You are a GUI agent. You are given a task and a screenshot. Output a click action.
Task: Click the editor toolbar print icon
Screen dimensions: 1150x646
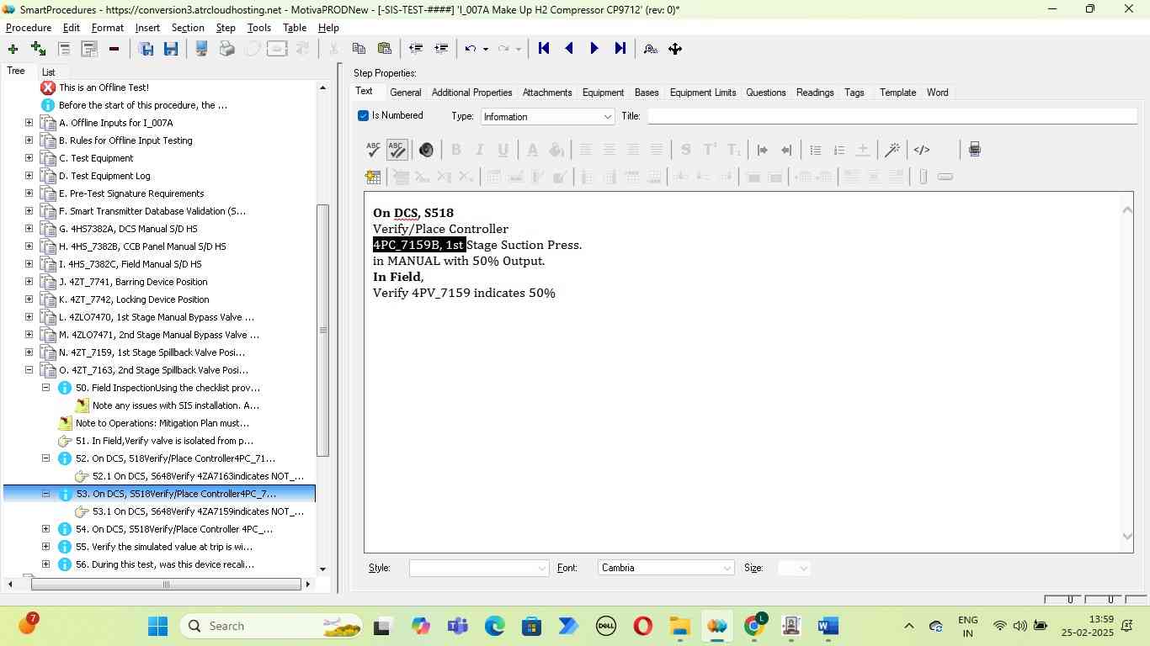click(x=974, y=150)
